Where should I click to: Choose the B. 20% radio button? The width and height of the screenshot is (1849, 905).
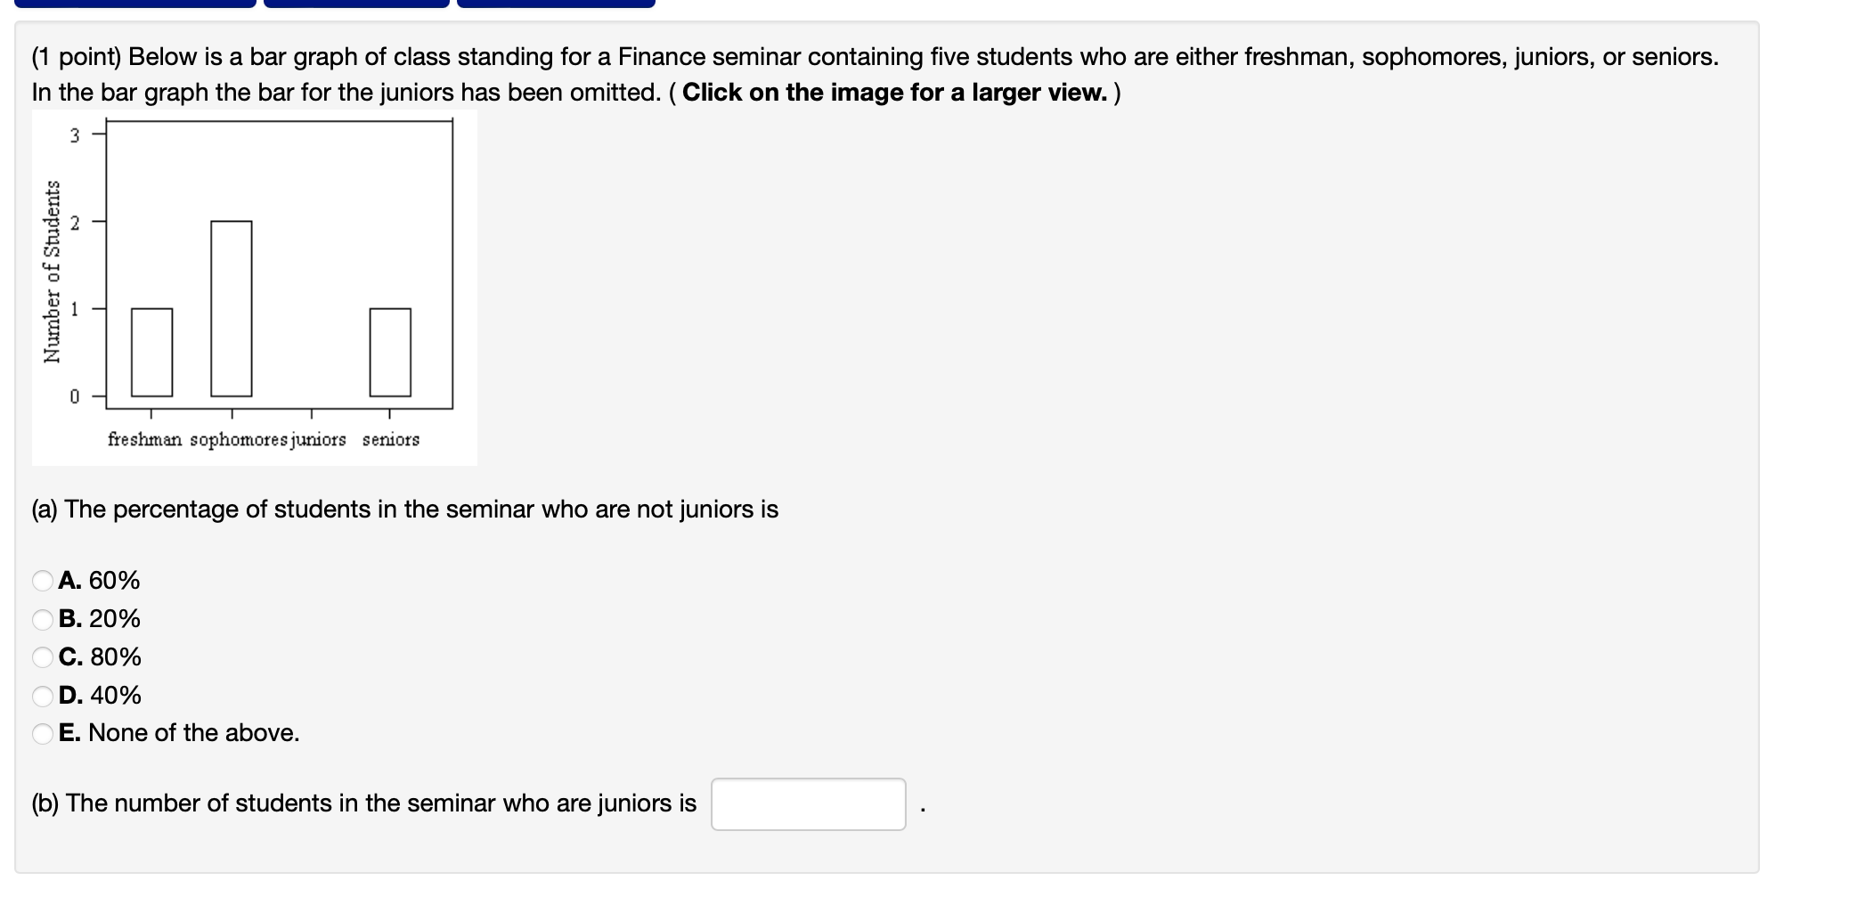point(43,619)
